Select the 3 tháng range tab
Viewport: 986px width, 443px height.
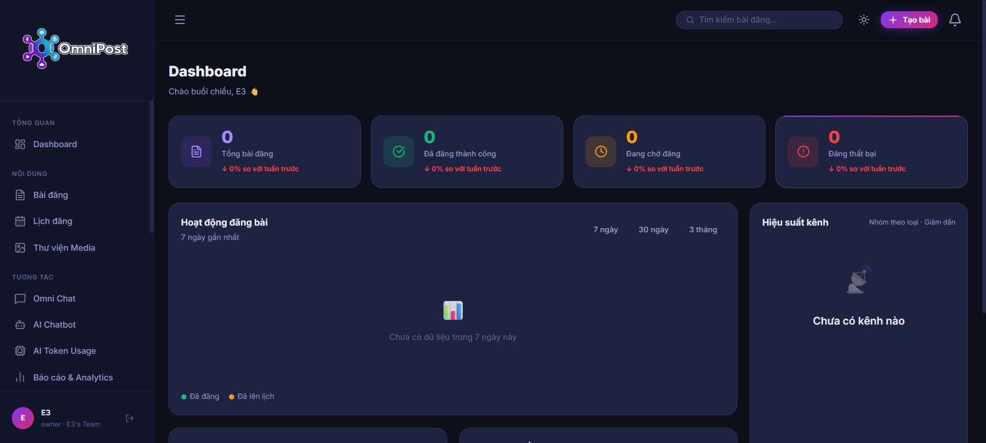coord(703,230)
